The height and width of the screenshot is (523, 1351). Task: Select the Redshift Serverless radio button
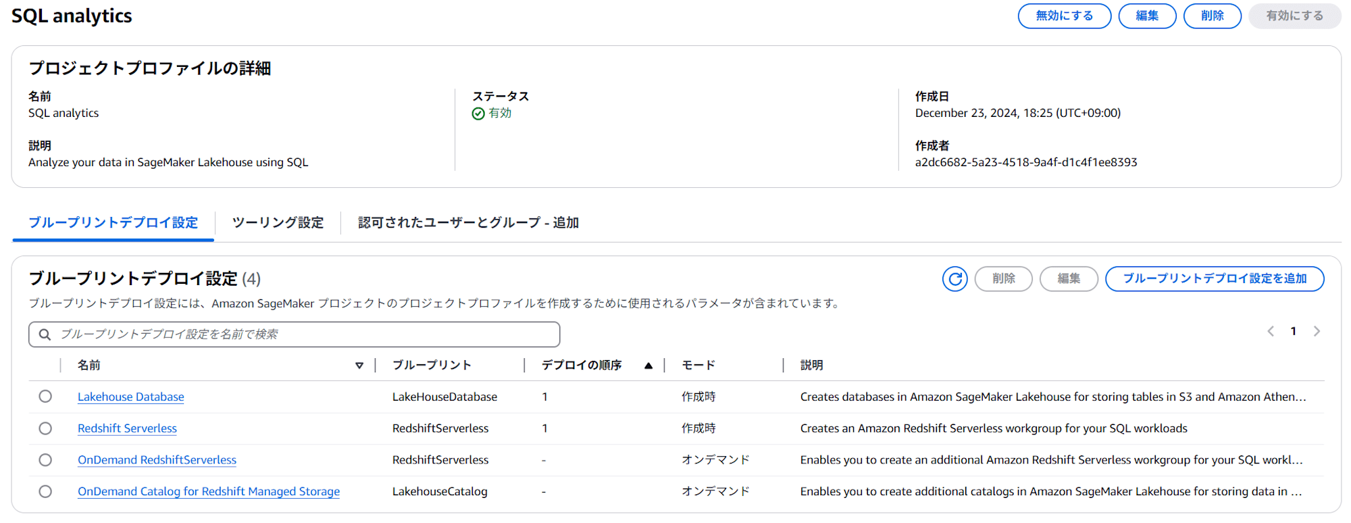pos(45,428)
